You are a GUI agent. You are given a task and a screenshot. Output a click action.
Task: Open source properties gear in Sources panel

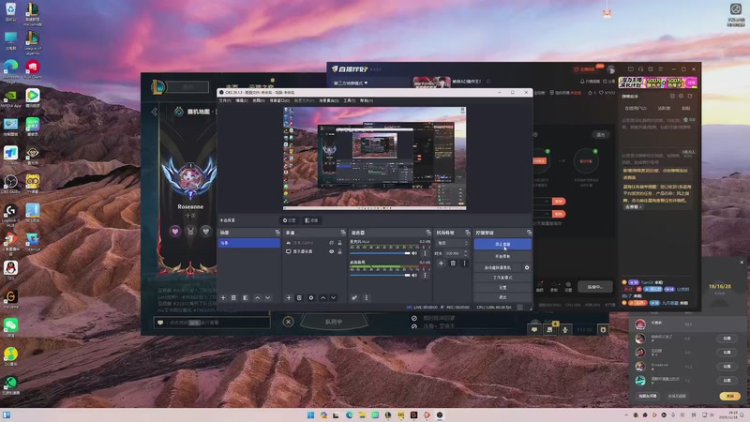(311, 297)
